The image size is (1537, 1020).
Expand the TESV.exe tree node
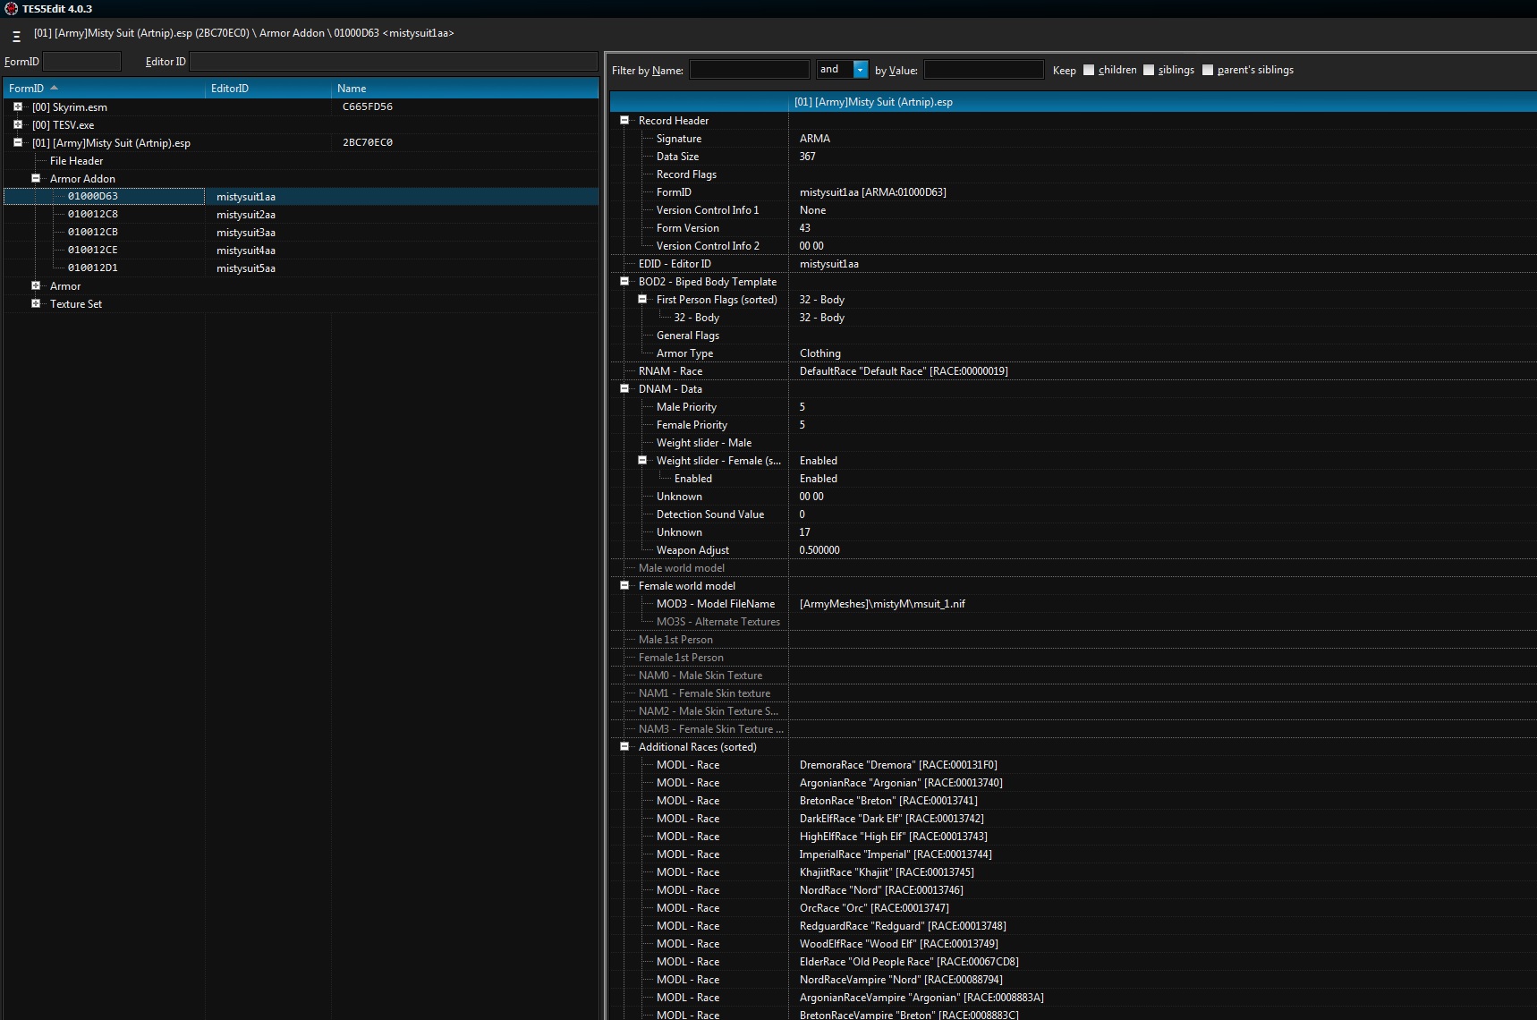[x=17, y=124]
